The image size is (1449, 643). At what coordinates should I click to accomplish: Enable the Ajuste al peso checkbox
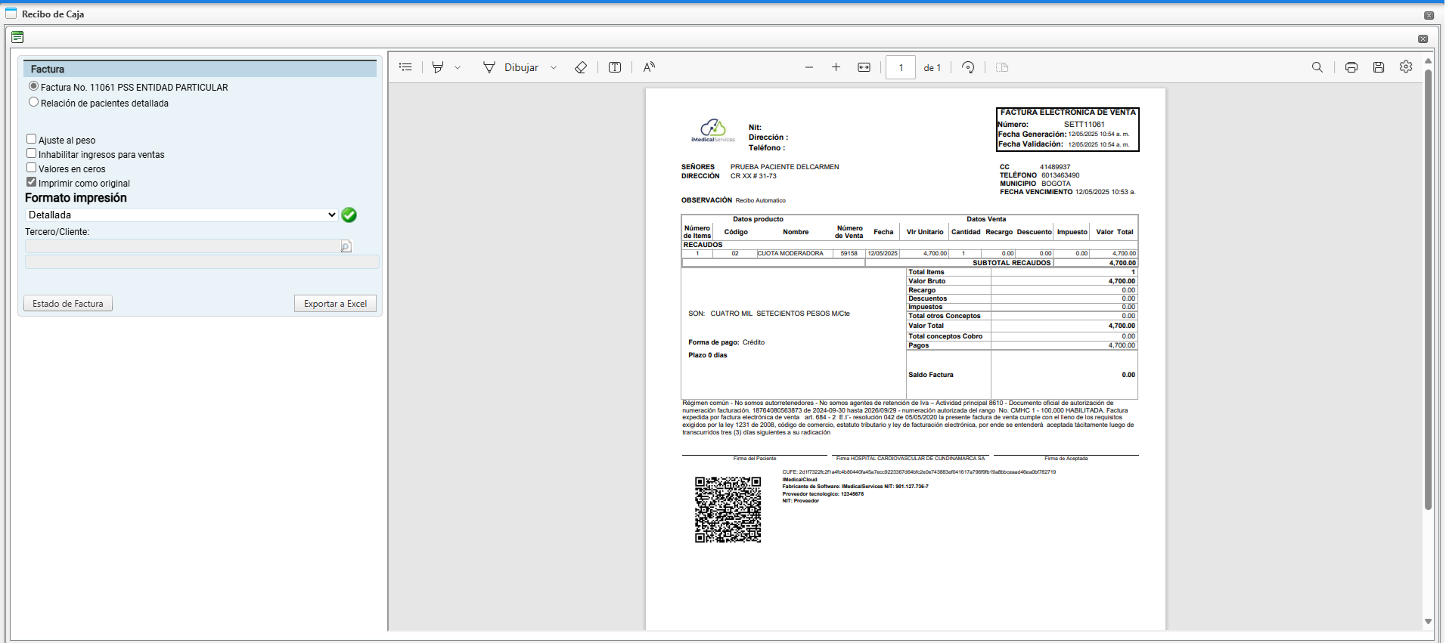pos(32,139)
